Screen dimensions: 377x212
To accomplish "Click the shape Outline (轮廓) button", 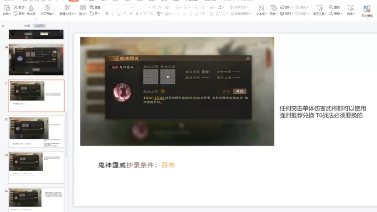I will pyautogui.click(x=302, y=14).
